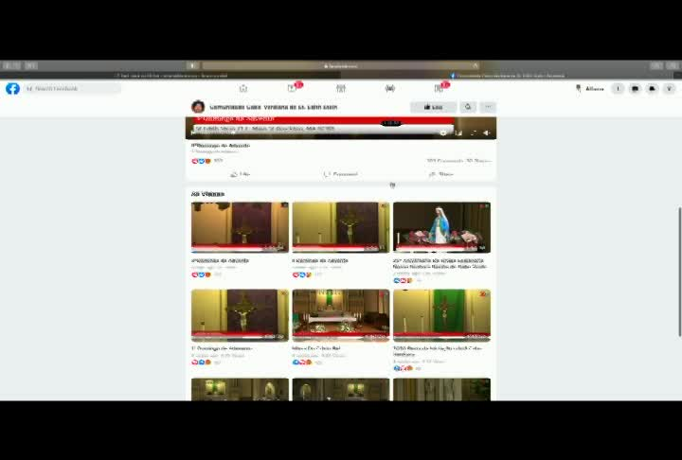Open the Groups icon in top navigation
Viewport: 682px width, 460px height.
390,89
